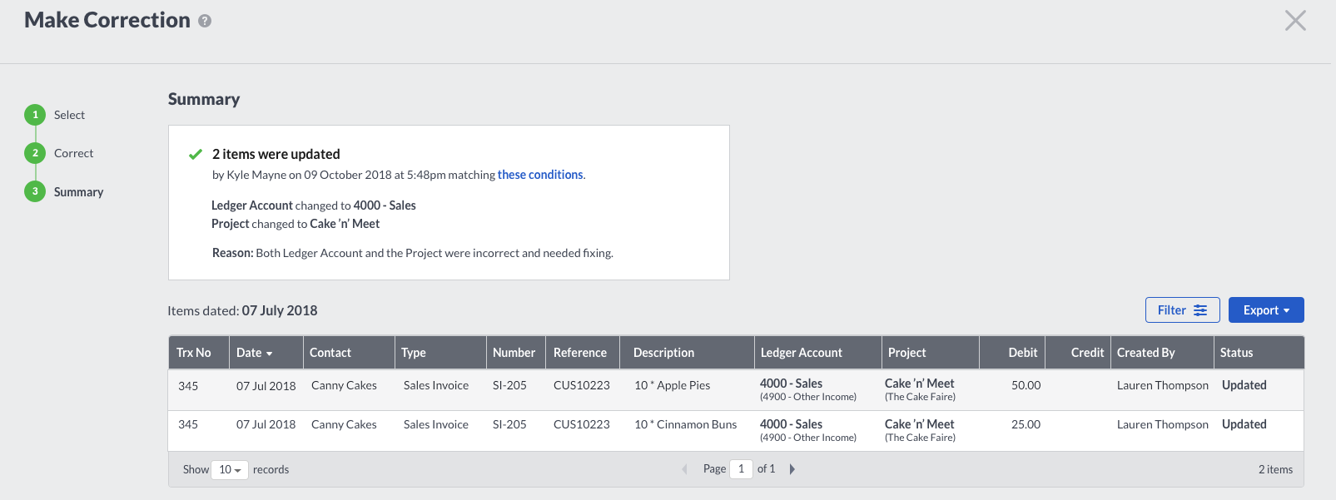Click the Status column header
This screenshot has width=1336, height=500.
click(1236, 353)
